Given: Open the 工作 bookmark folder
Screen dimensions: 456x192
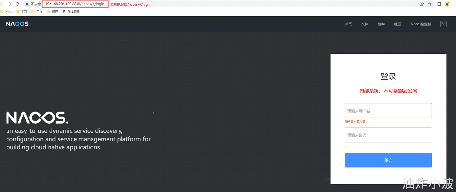Looking at the screenshot, I should pos(37,12).
